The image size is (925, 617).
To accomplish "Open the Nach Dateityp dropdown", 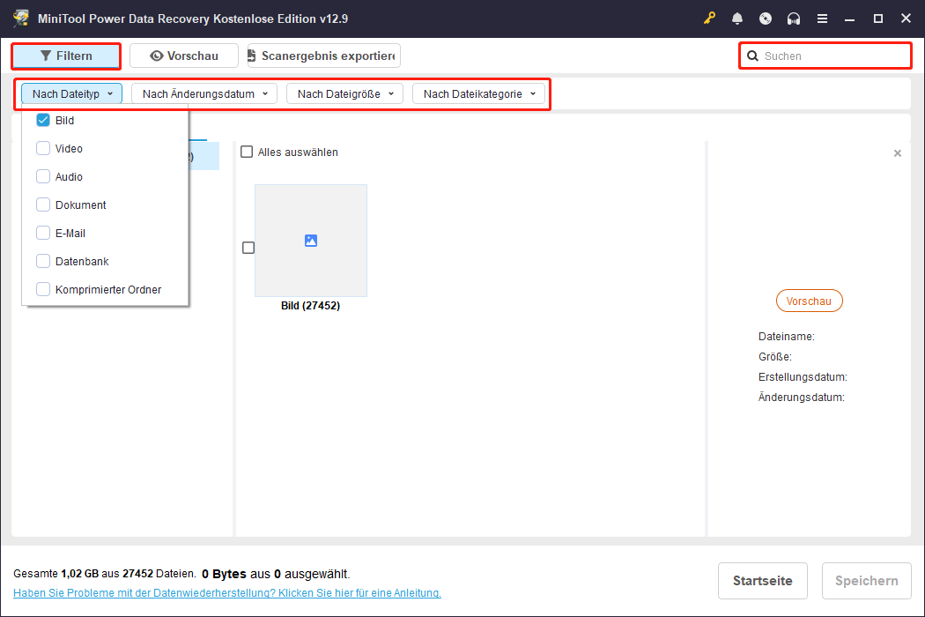I will [x=72, y=94].
